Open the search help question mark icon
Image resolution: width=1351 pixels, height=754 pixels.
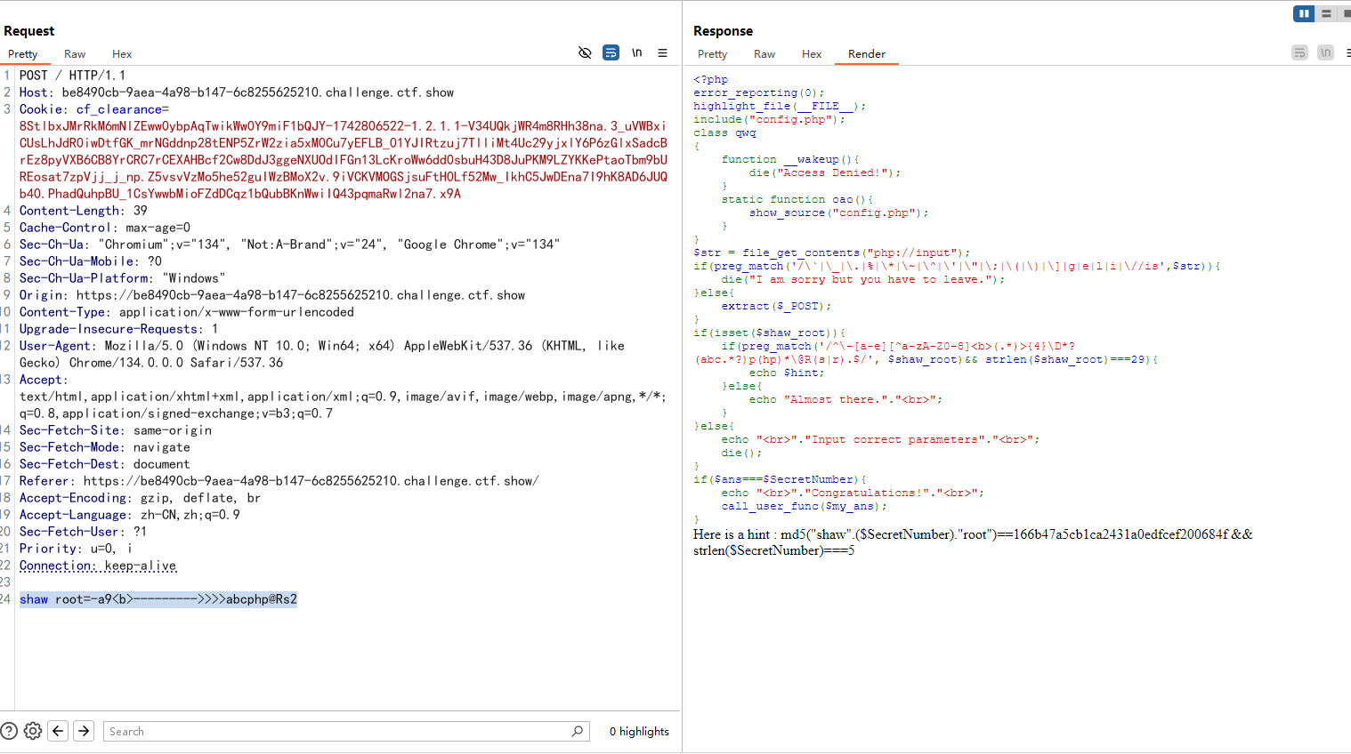tap(9, 731)
